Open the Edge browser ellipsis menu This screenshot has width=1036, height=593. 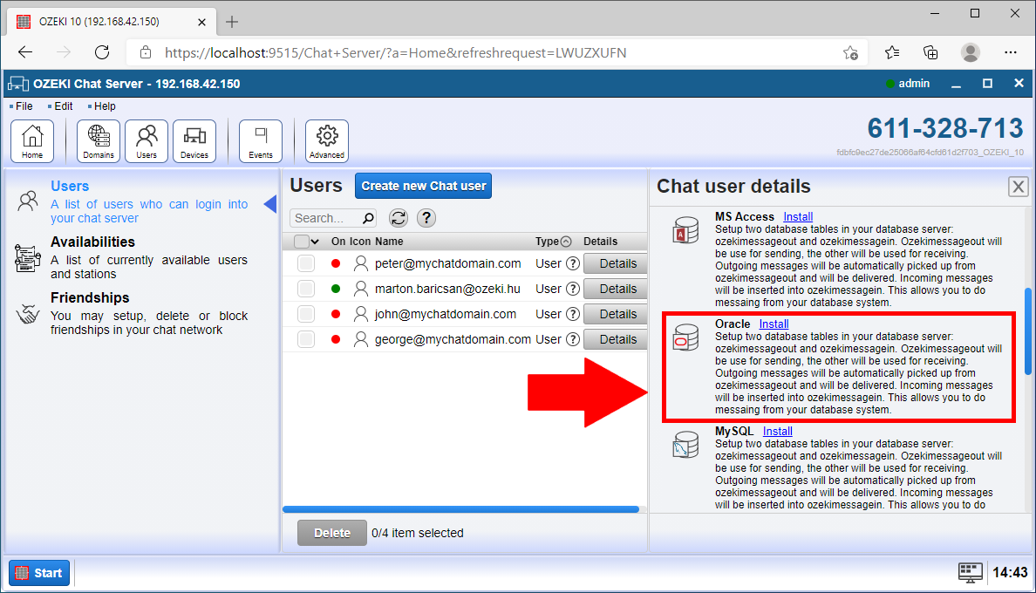click(1011, 52)
